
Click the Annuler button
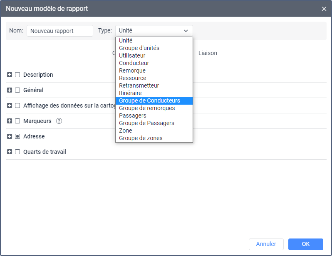coord(266,244)
